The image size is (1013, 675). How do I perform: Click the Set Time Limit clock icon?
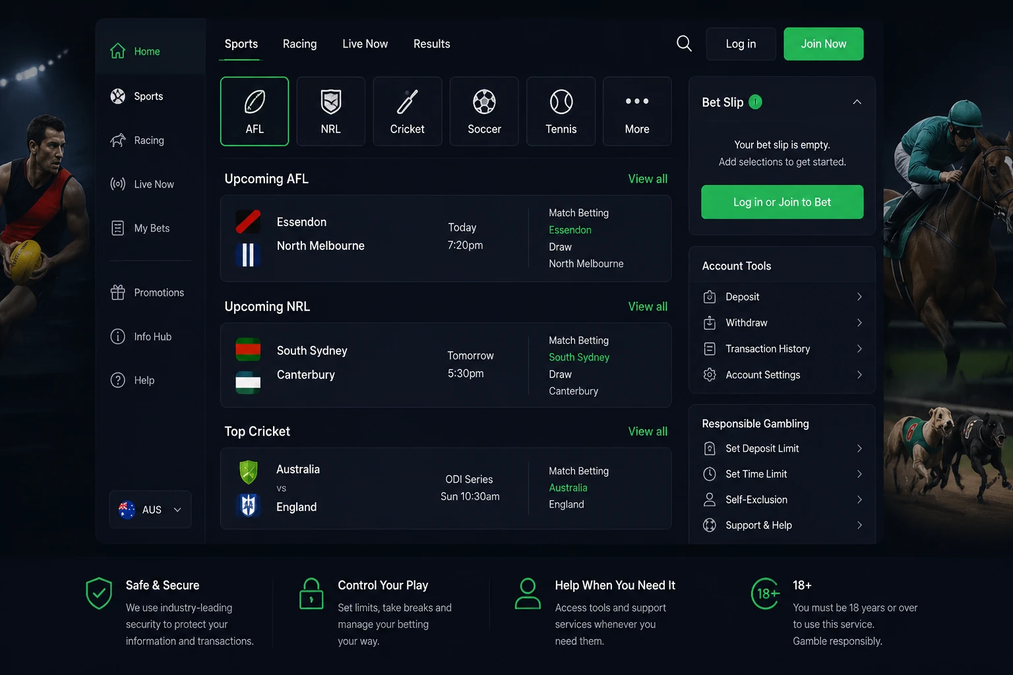(710, 474)
